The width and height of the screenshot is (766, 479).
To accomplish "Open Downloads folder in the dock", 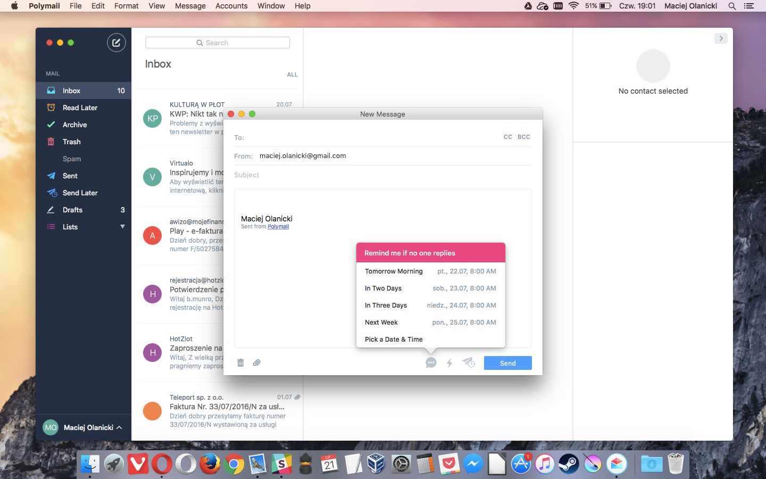I will point(652,464).
